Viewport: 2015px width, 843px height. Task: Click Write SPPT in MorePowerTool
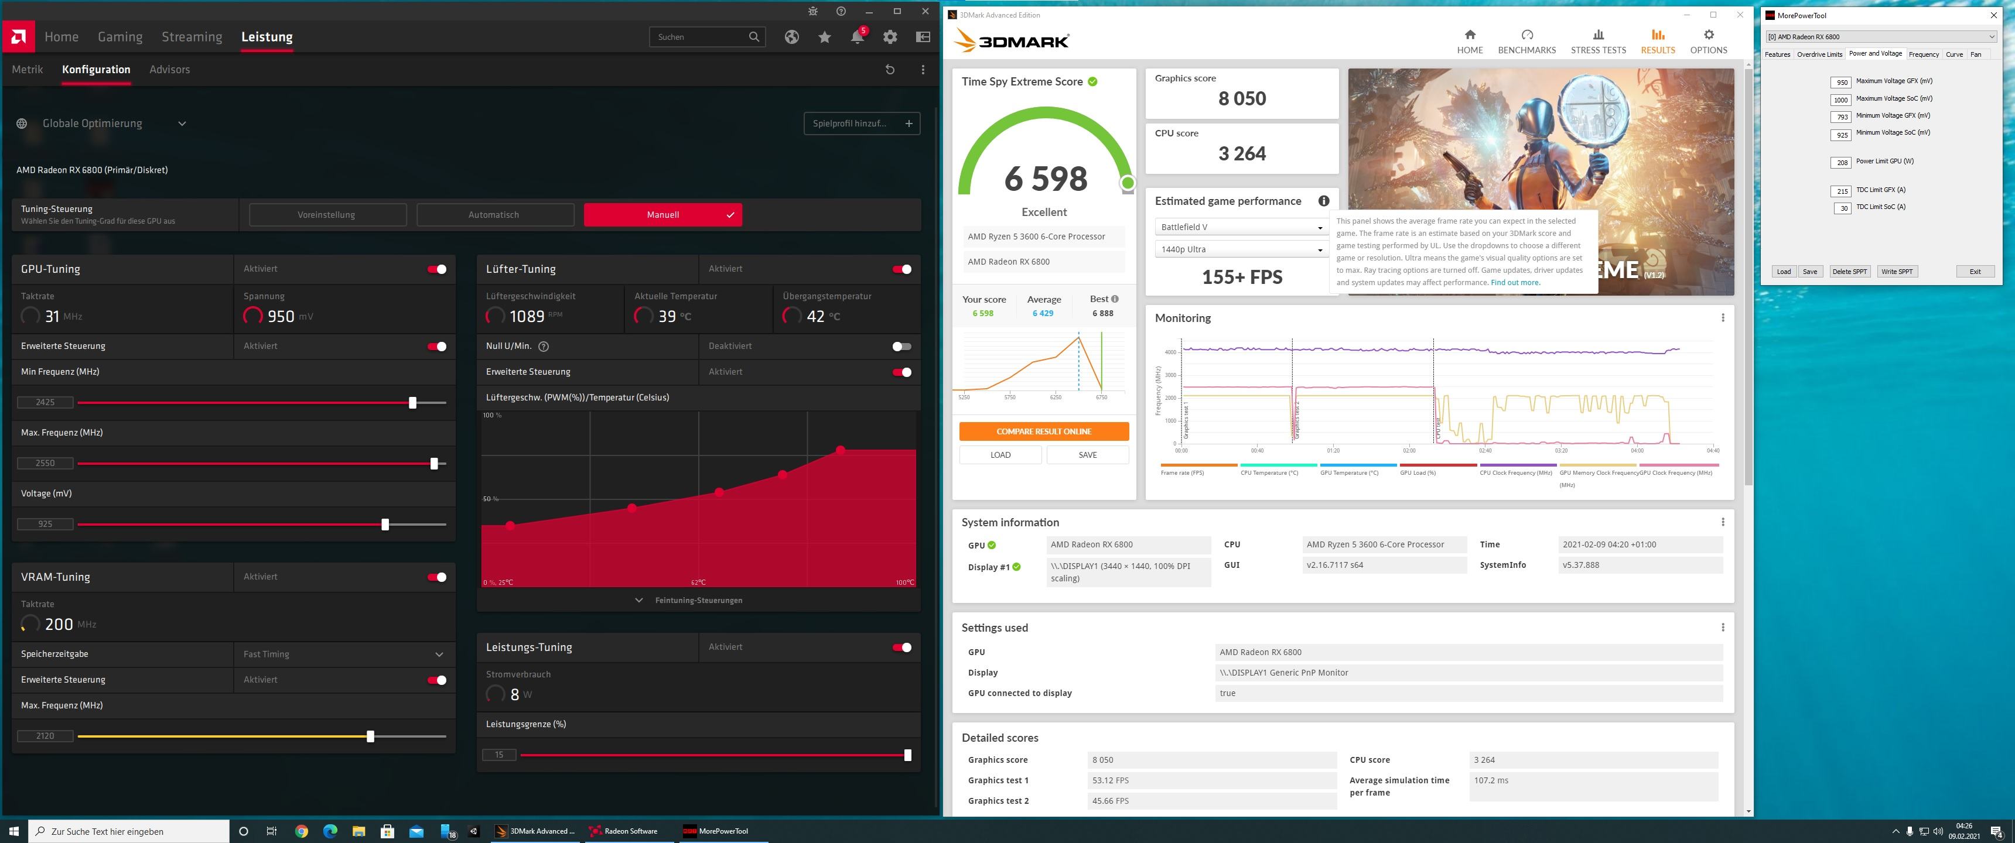(x=1897, y=272)
